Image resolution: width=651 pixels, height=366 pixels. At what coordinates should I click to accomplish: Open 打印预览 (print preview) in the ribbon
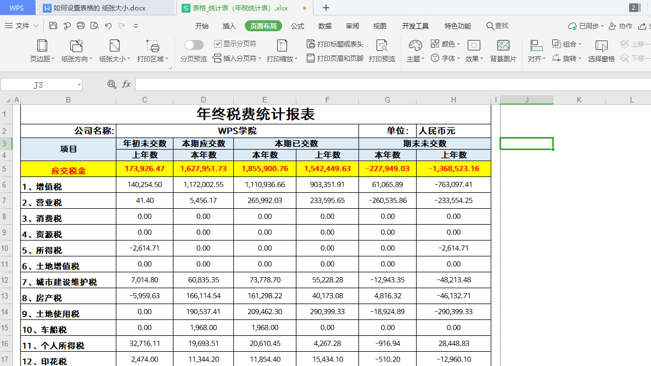(x=381, y=50)
